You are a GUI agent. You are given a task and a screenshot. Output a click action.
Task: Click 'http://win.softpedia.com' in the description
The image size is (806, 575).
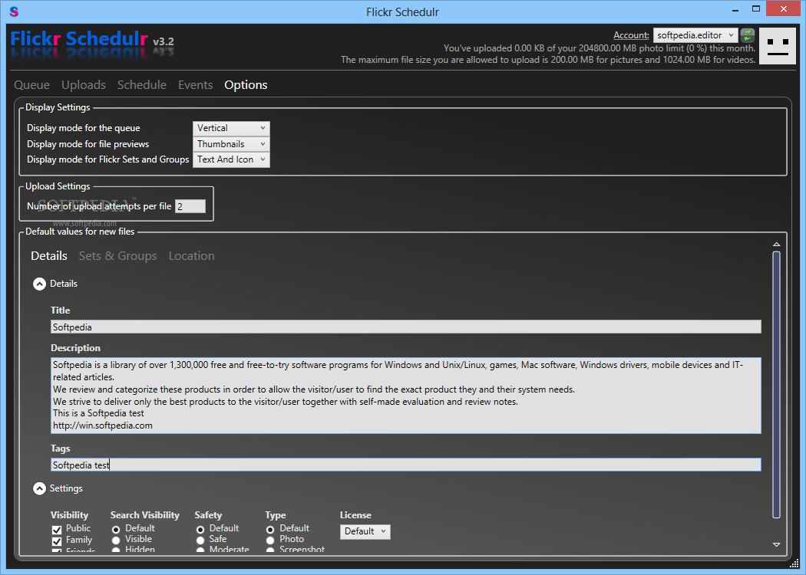click(x=103, y=426)
